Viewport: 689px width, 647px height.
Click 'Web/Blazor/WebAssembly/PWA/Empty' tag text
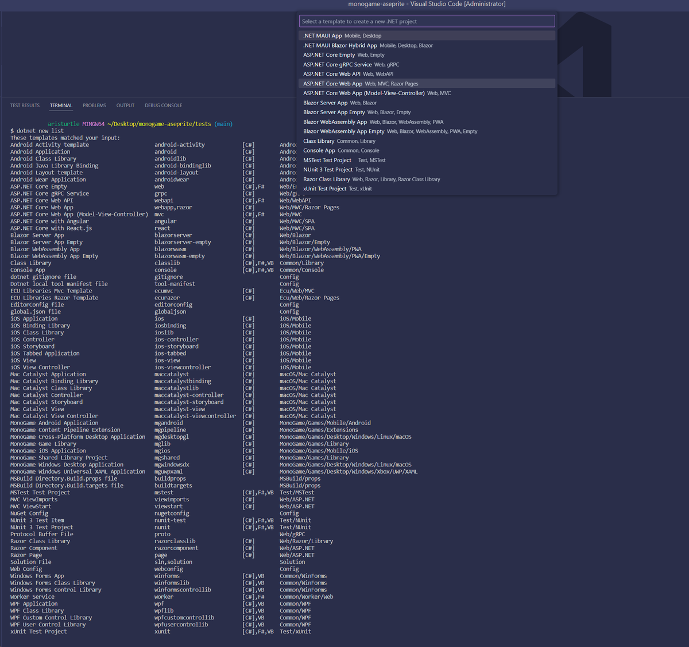[330, 256]
